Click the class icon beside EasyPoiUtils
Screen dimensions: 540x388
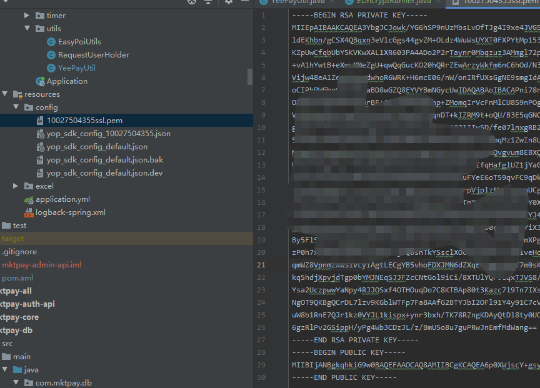(x=51, y=41)
